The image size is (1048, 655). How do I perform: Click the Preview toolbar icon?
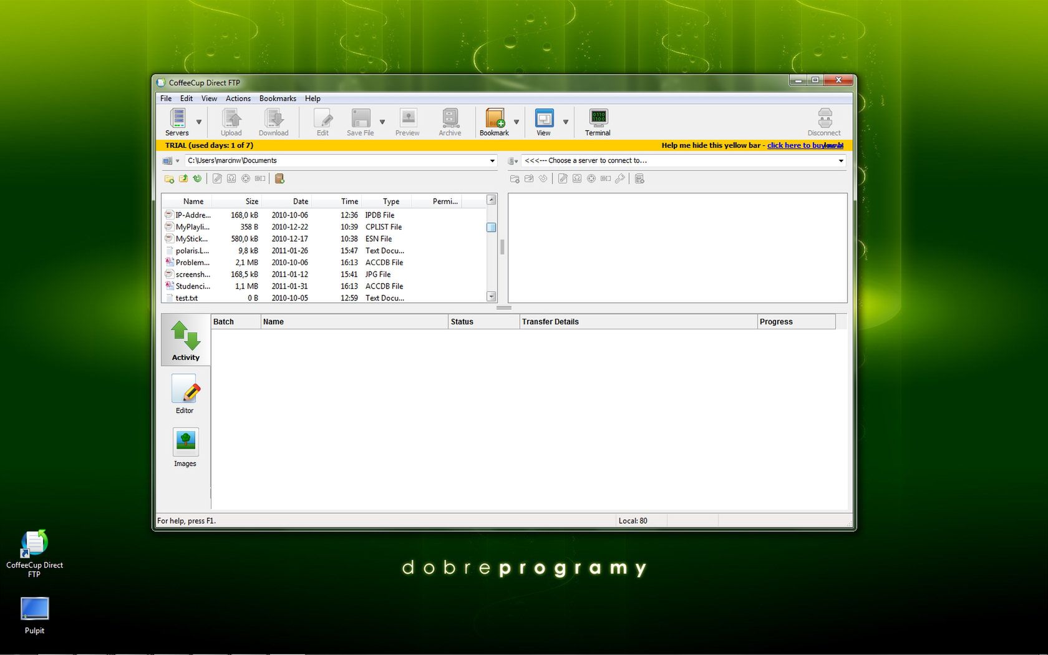[x=407, y=122]
